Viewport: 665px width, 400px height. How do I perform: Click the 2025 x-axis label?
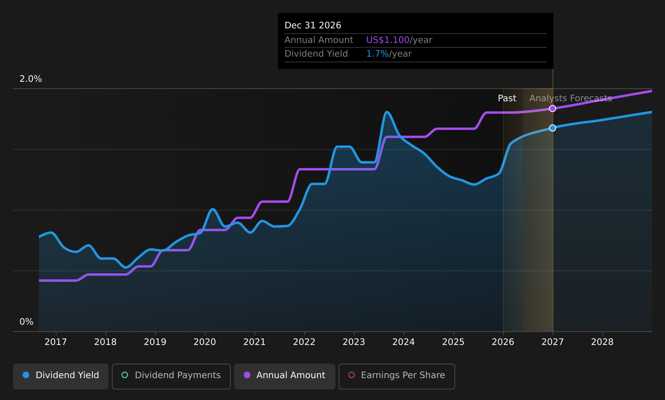point(453,342)
